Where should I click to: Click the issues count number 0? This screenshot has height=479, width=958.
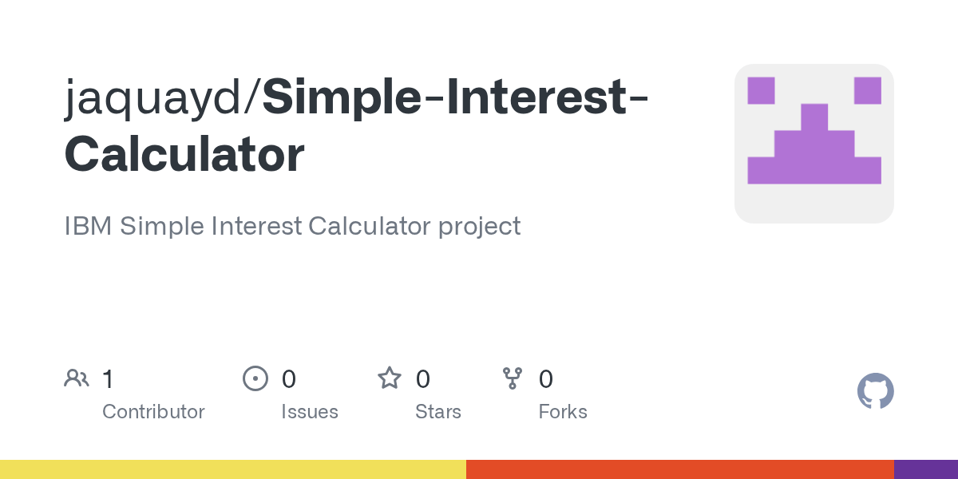[x=289, y=378]
